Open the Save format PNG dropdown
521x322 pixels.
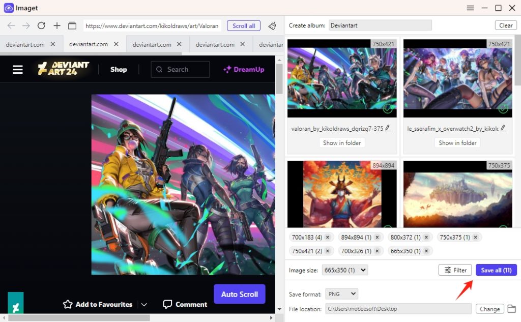(x=341, y=292)
